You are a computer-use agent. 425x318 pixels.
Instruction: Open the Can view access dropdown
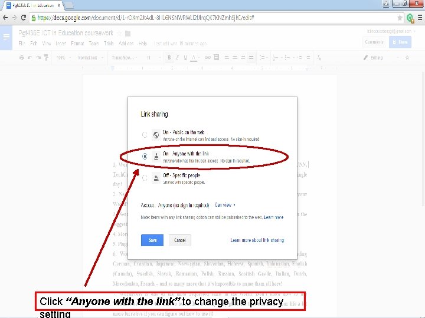point(225,205)
